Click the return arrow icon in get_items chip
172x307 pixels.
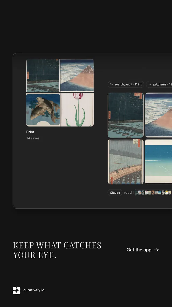coord(150,84)
